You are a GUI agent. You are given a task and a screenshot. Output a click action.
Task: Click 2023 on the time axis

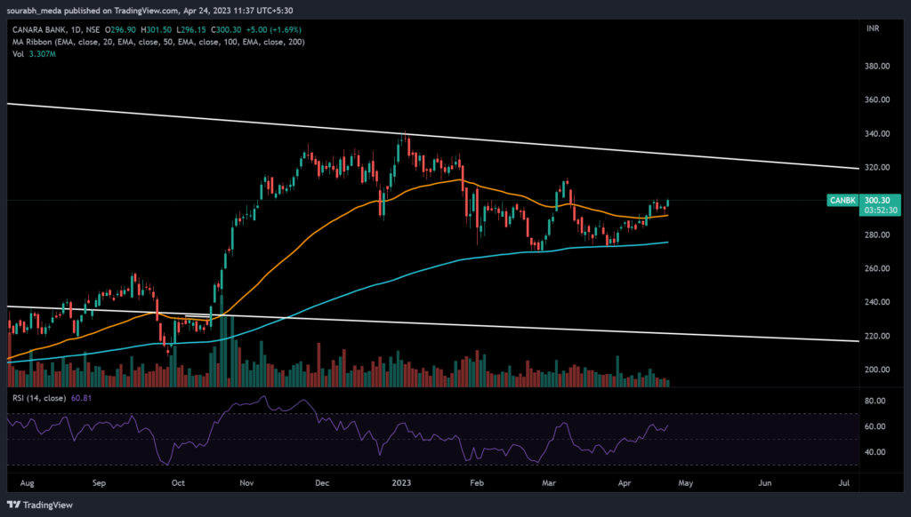[x=401, y=482]
